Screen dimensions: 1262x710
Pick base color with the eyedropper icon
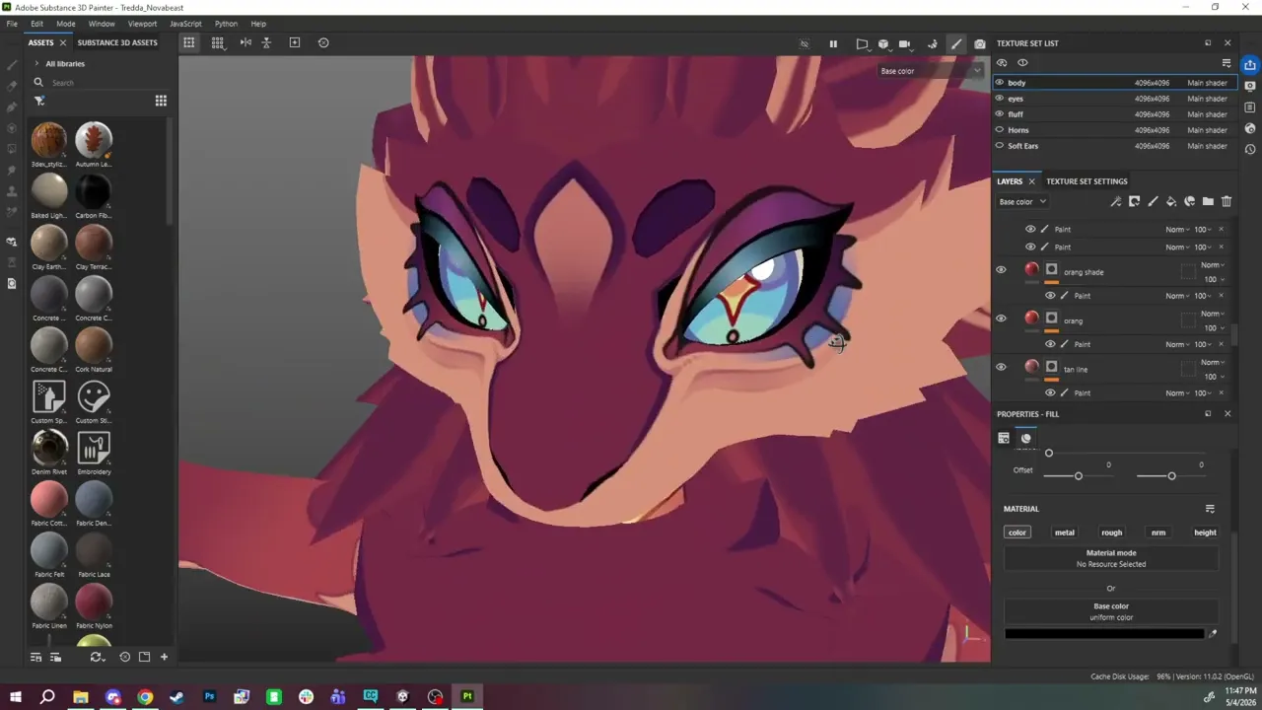tap(1213, 634)
